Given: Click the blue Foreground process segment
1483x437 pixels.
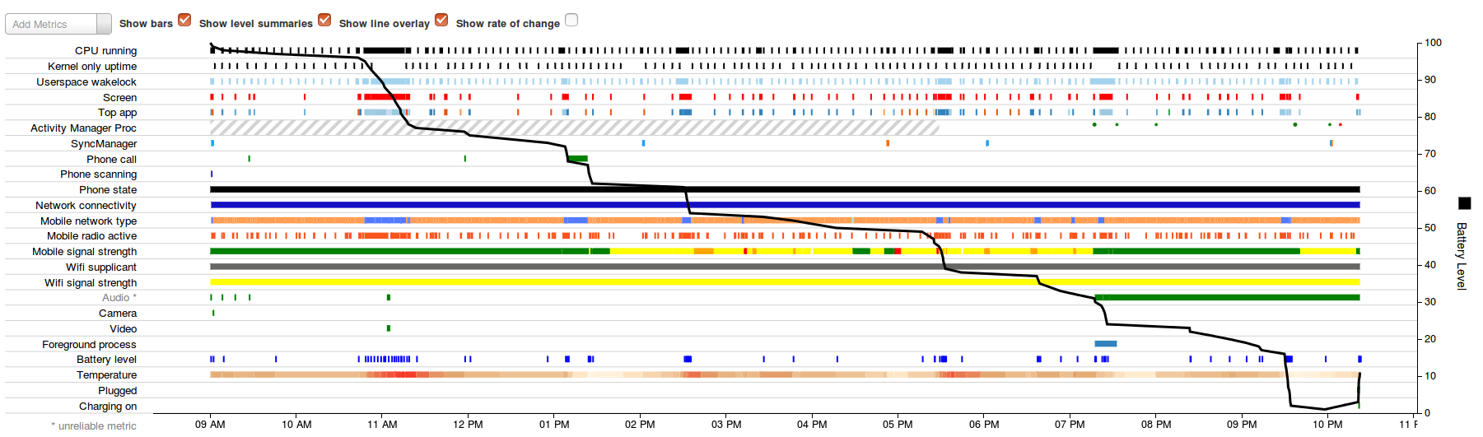Looking at the screenshot, I should point(1105,343).
